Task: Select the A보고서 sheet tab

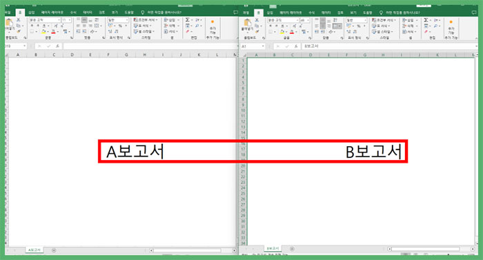Action: coord(34,250)
